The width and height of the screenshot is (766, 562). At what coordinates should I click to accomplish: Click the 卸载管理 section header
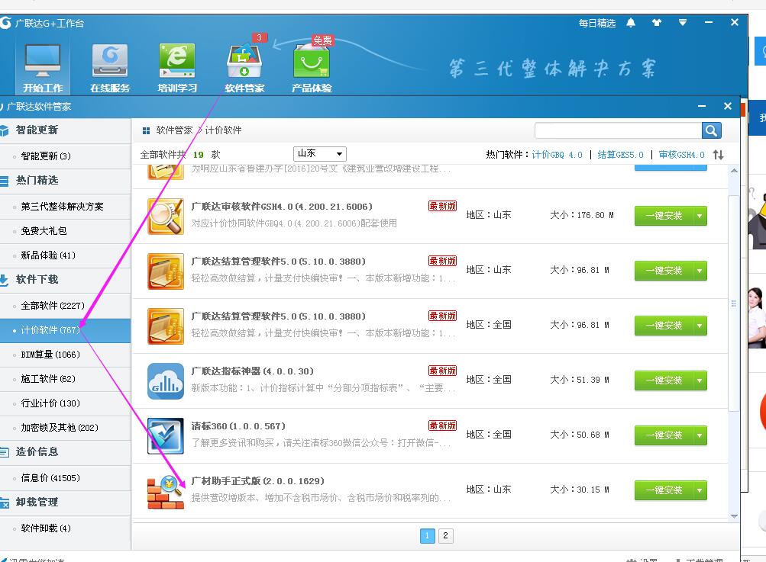(65, 503)
